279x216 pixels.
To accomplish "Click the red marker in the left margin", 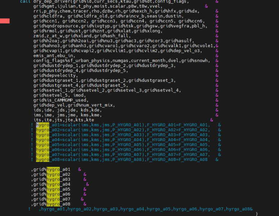I will pyautogui.click(x=5, y=21).
